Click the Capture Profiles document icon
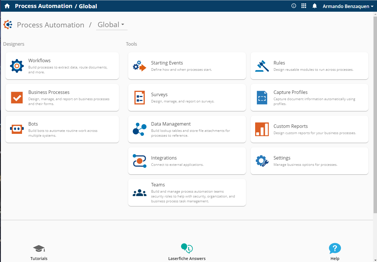The image size is (377, 262). coord(262,98)
